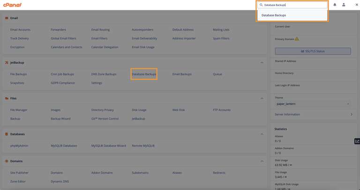Image resolution: width=360 pixels, height=190 pixels.
Task: Click the JetBackup section icon
Action: click(7, 62)
